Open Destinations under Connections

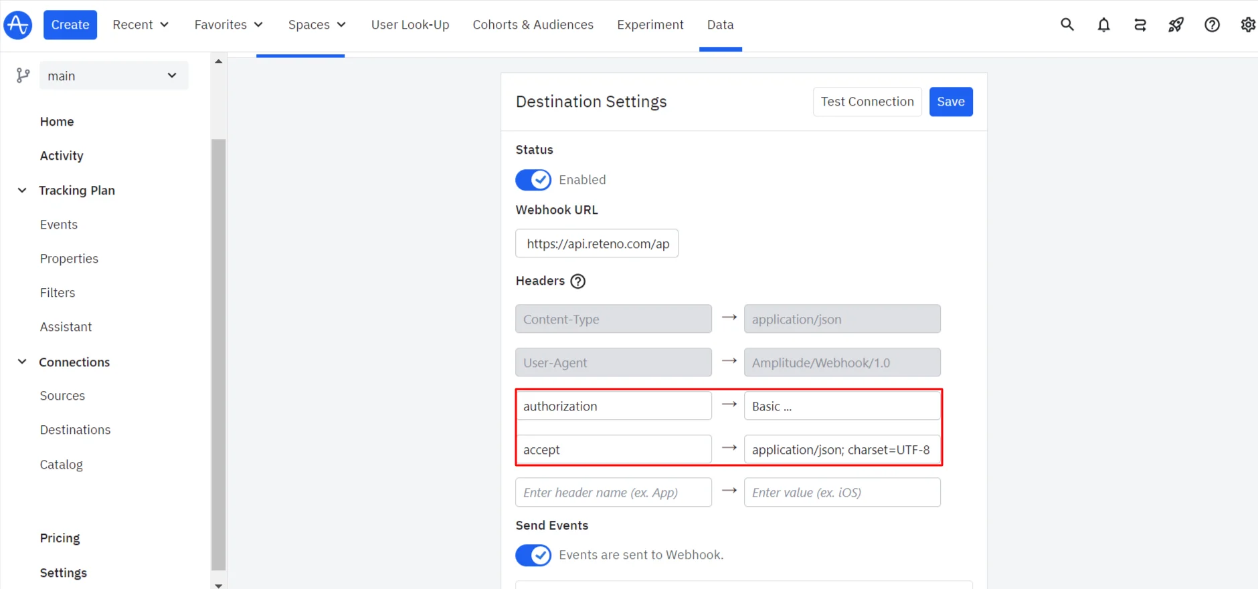coord(75,430)
